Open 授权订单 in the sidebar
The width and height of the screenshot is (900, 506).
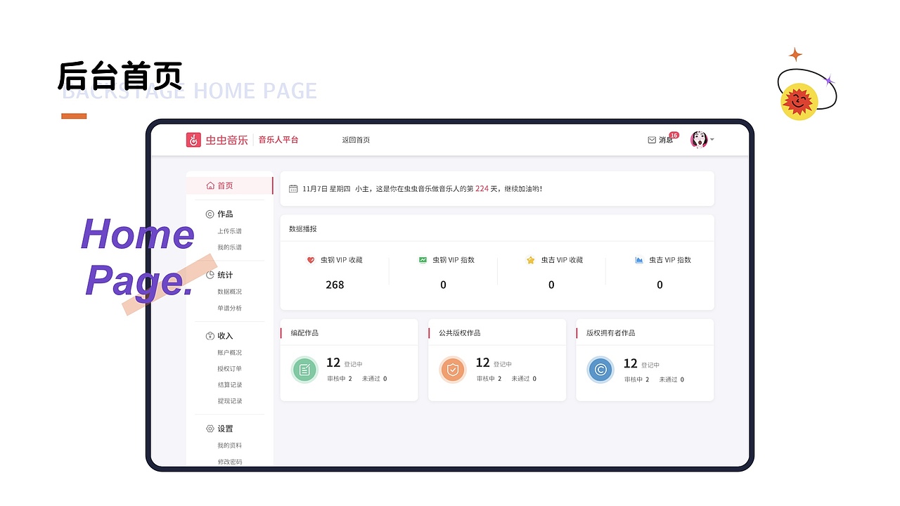[x=229, y=369]
